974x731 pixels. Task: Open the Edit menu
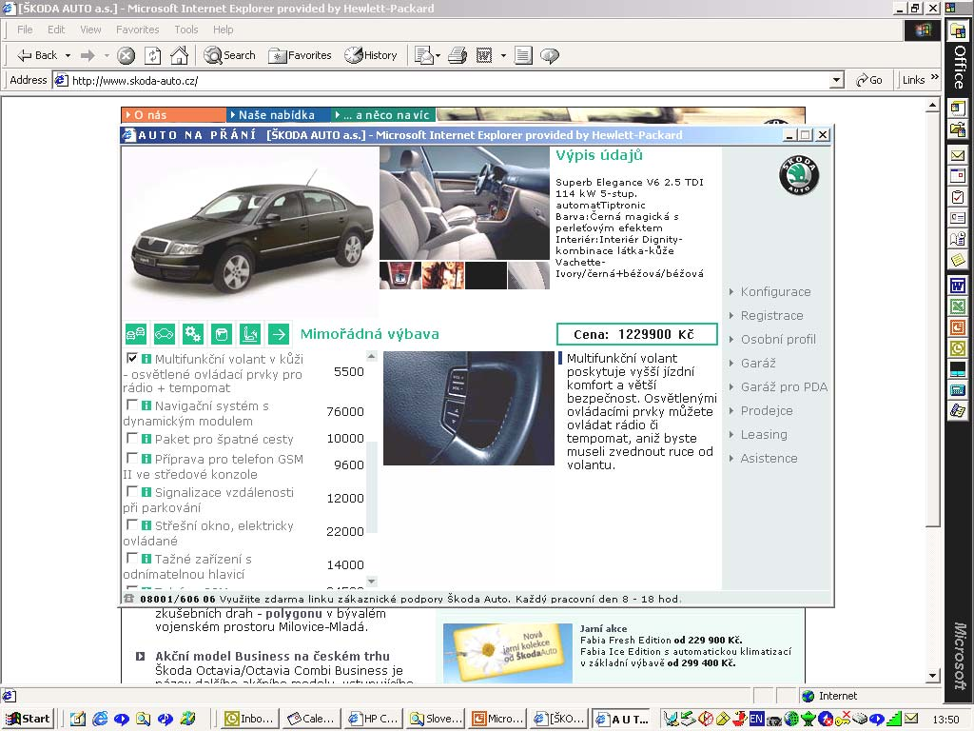point(56,30)
